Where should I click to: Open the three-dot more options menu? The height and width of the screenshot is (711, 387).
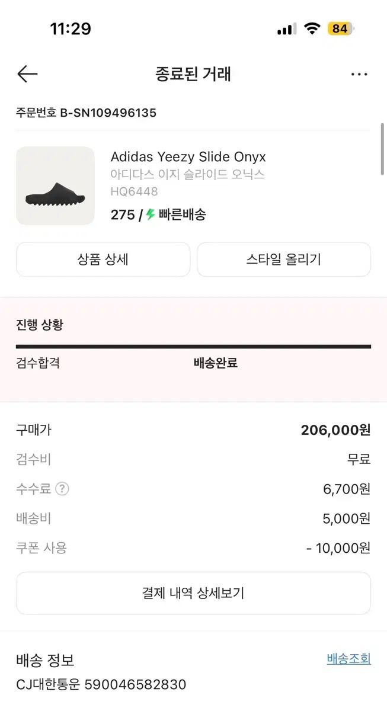click(359, 75)
